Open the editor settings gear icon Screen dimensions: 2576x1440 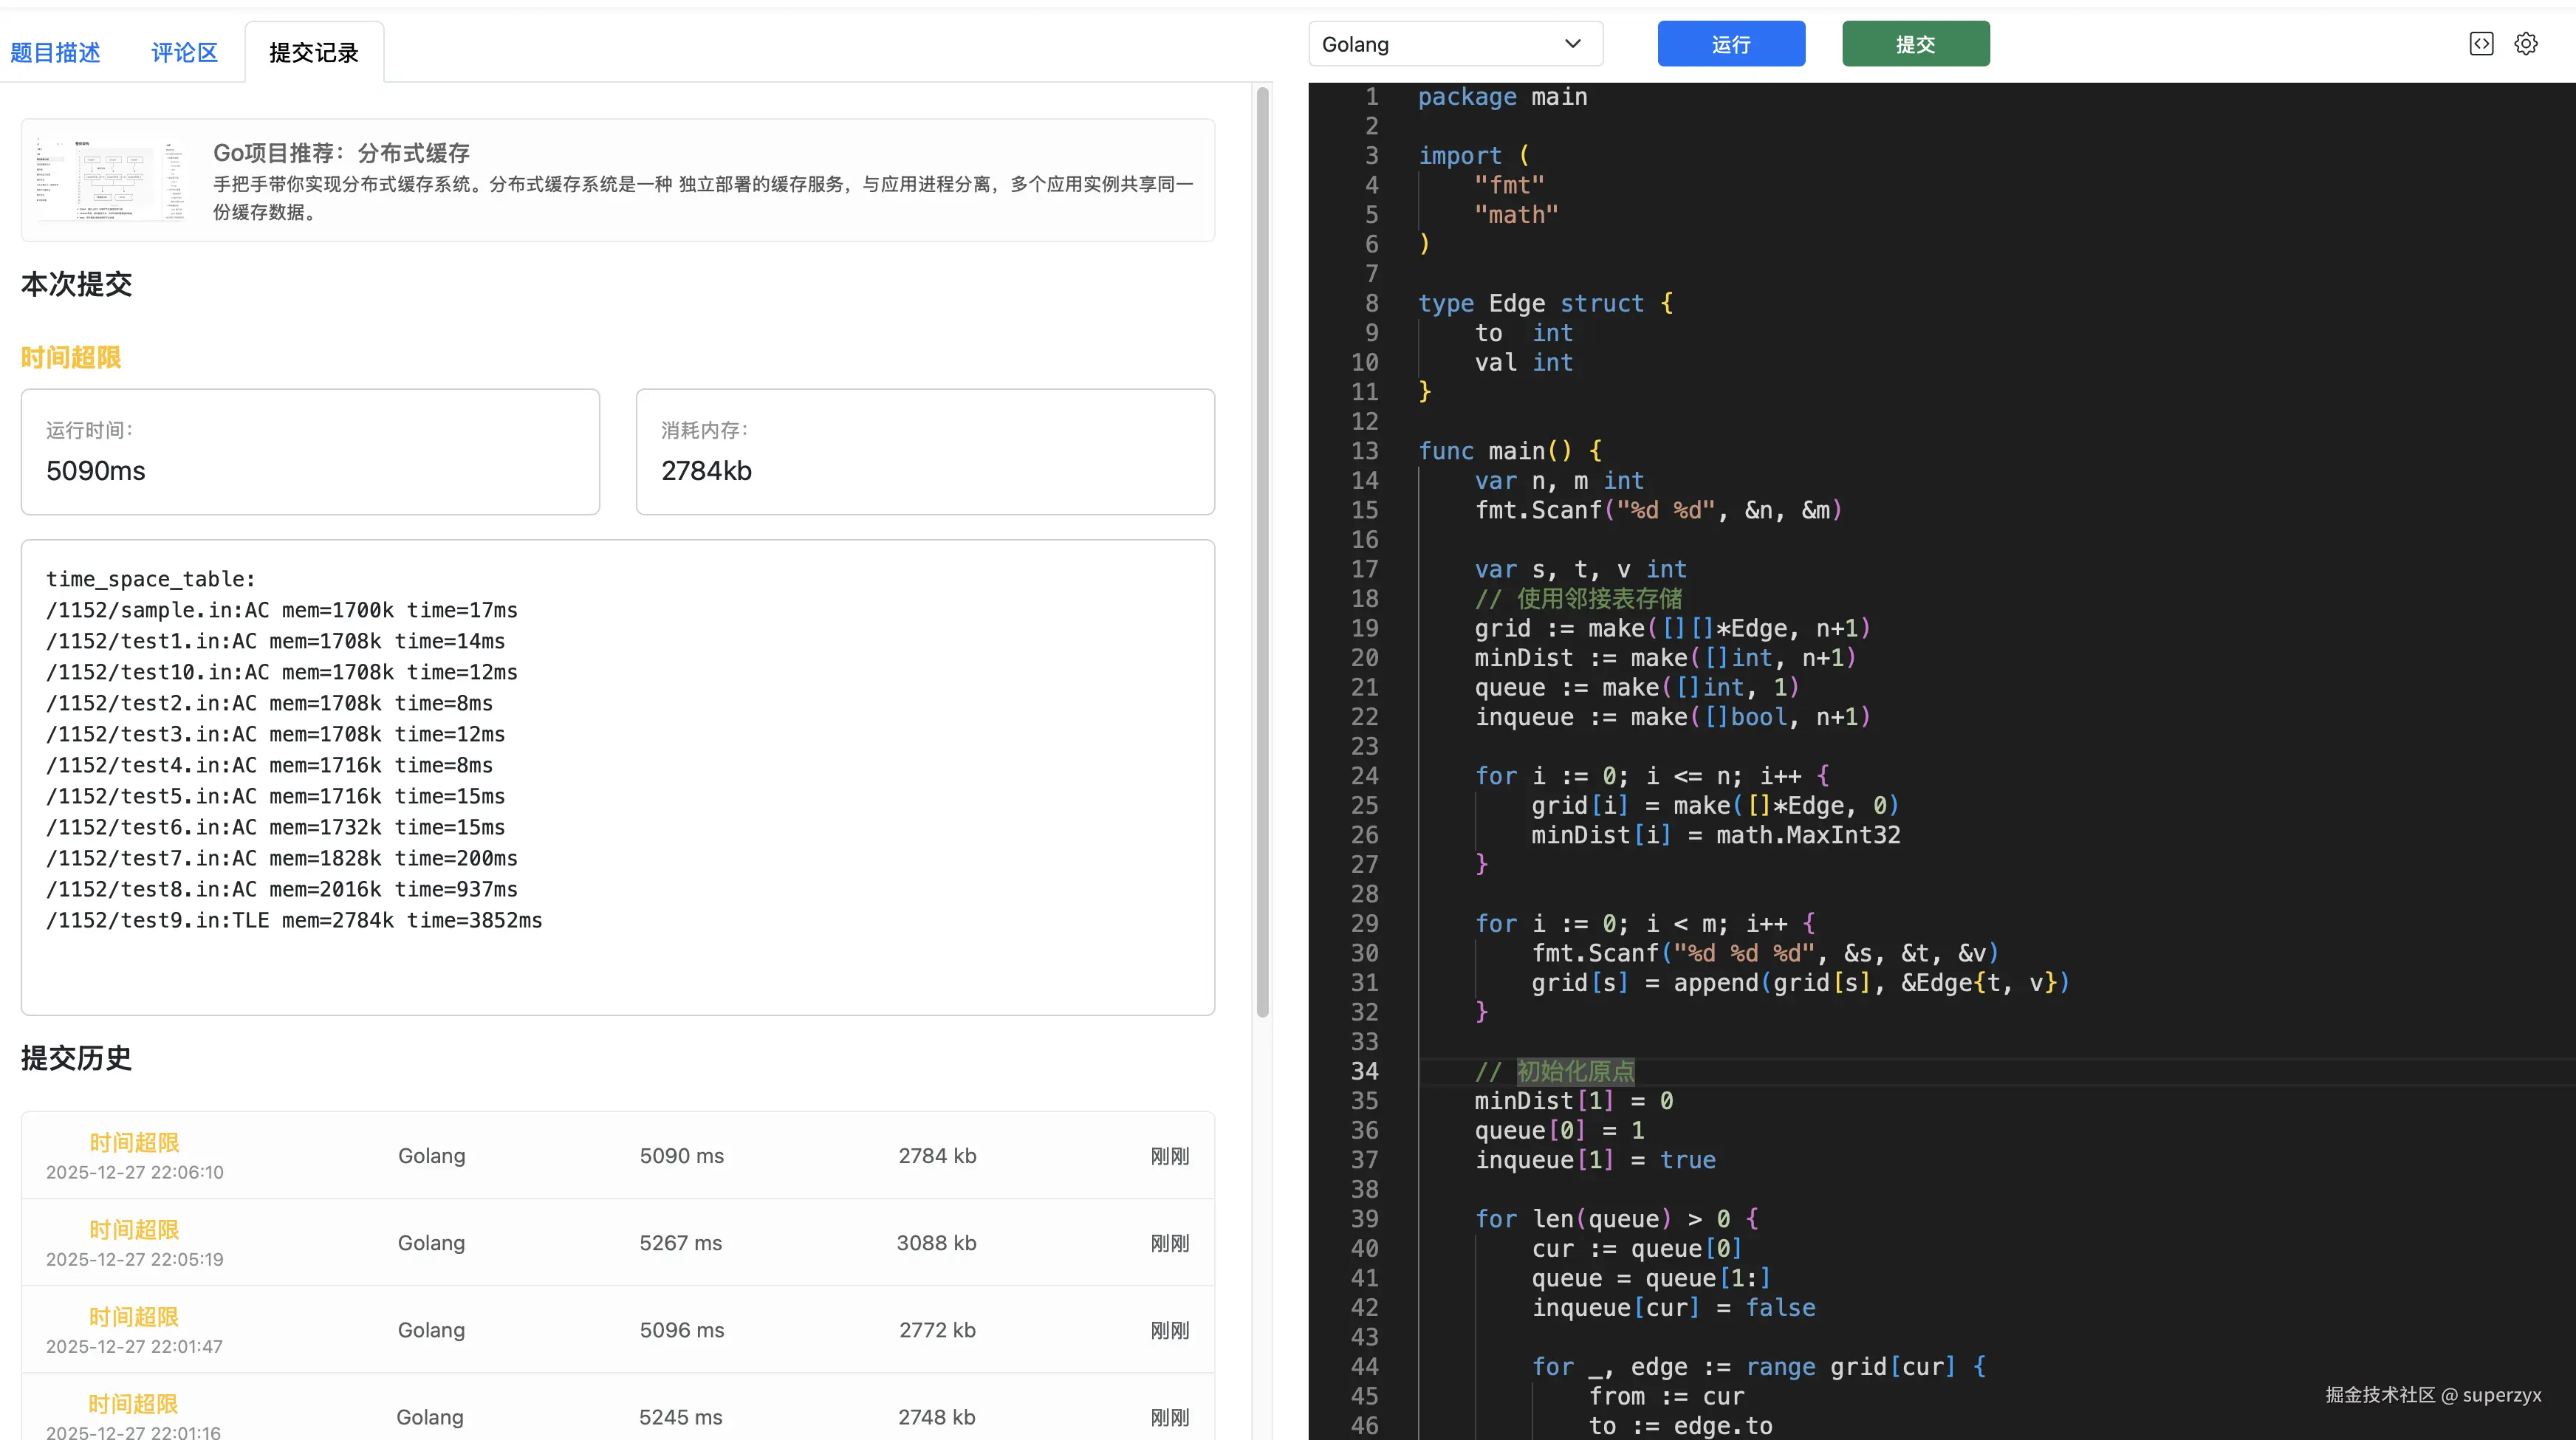click(2526, 44)
